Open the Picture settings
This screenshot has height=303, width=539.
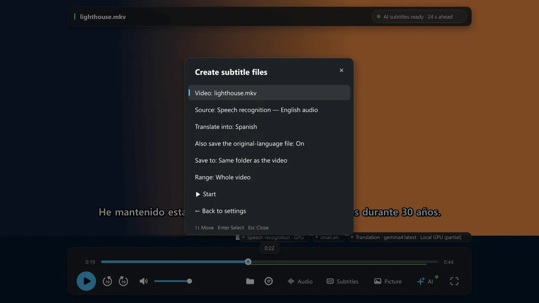click(x=388, y=281)
